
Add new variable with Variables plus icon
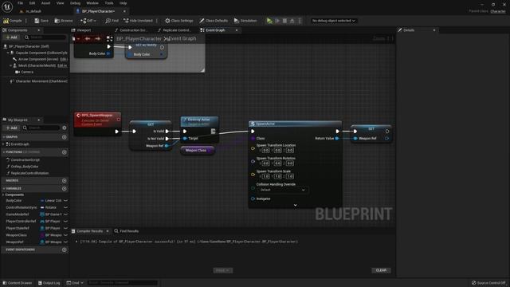pyautogui.click(x=64, y=189)
